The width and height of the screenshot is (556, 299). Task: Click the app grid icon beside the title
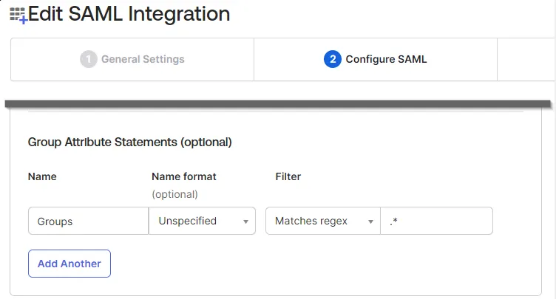tap(18, 16)
